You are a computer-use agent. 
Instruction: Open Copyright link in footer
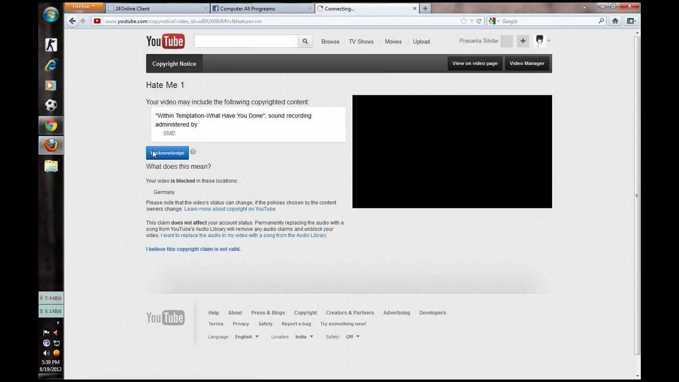[x=306, y=312]
